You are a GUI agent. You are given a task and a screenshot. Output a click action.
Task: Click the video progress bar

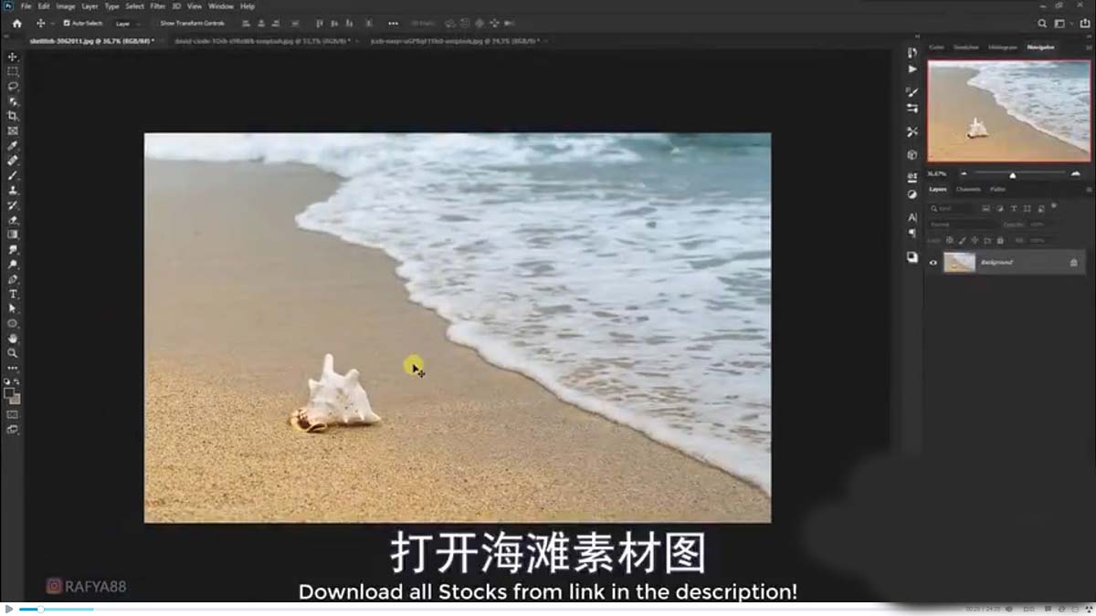click(x=489, y=609)
